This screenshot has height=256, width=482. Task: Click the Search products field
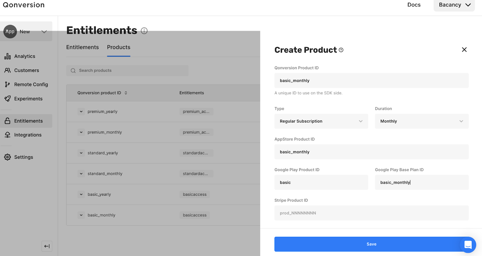point(127,70)
